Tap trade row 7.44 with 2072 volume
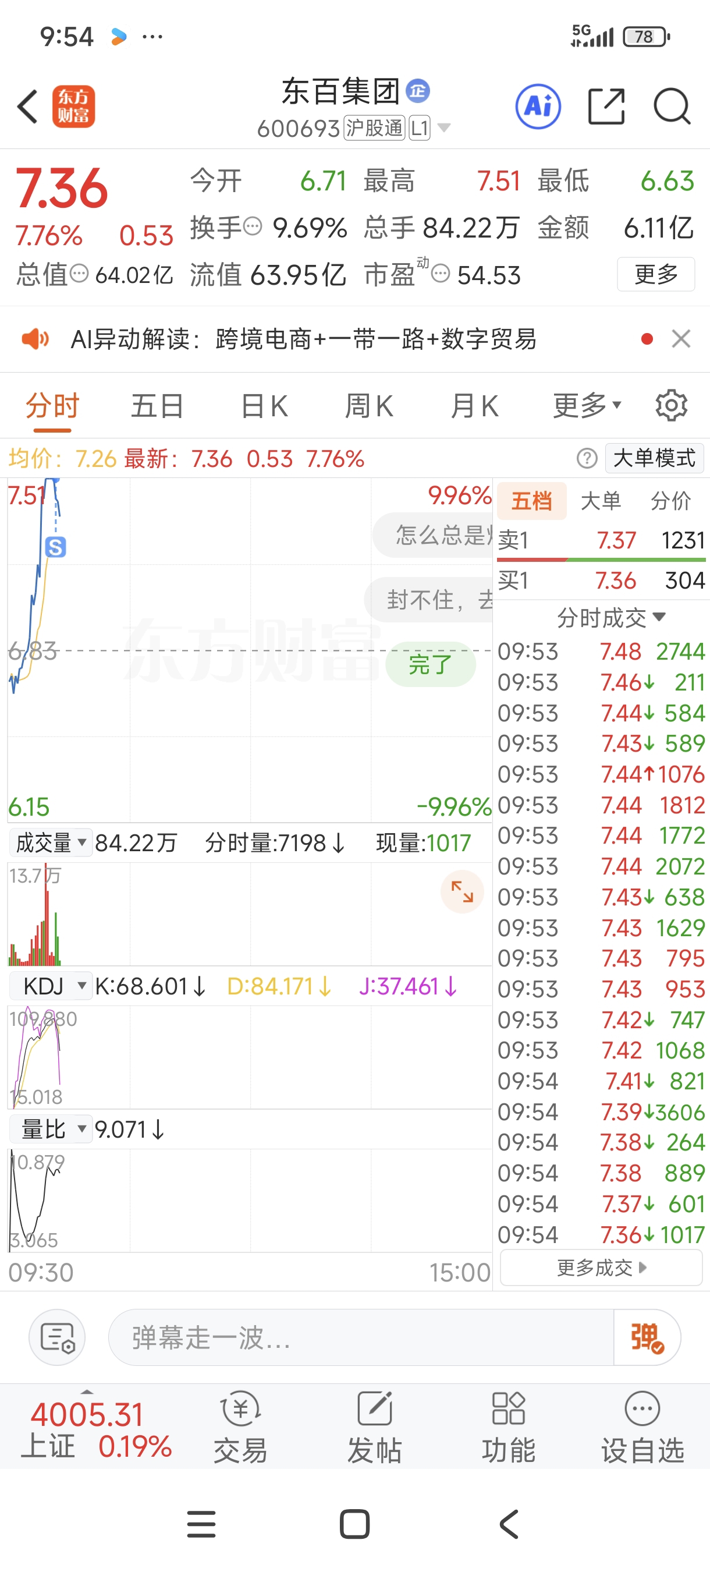710x1579 pixels. [601, 866]
